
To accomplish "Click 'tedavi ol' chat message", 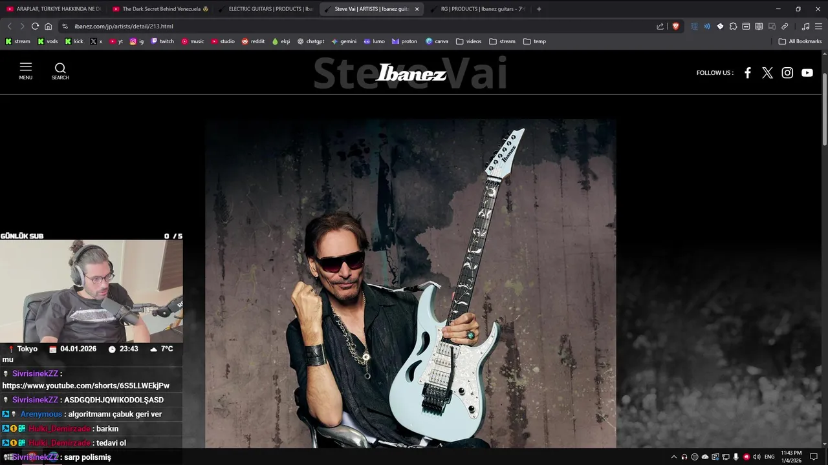I will click(111, 443).
